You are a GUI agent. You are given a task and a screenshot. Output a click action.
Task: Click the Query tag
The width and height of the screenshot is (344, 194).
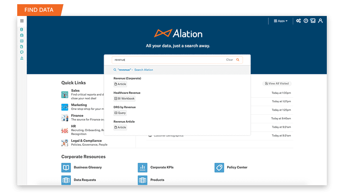click(x=120, y=113)
